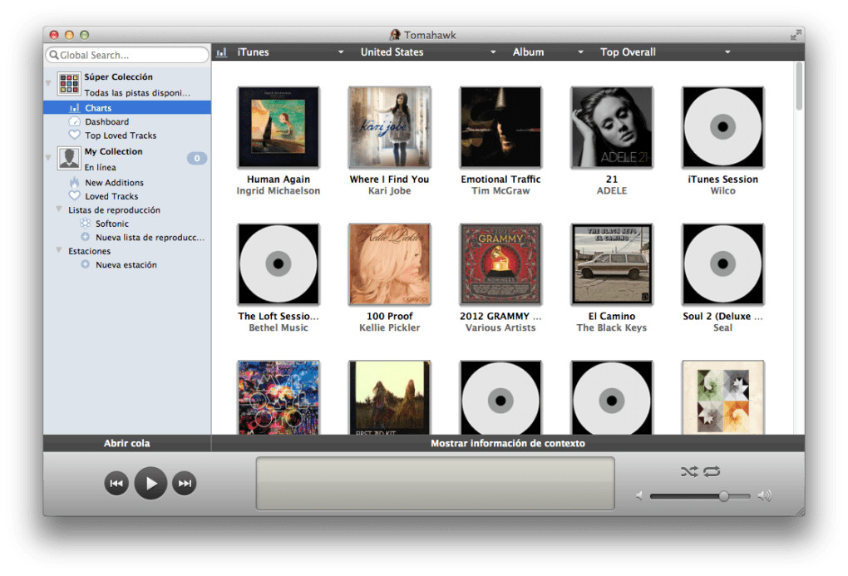Click Mostrar información de contexto bar
The height and width of the screenshot is (576, 848).
508,443
